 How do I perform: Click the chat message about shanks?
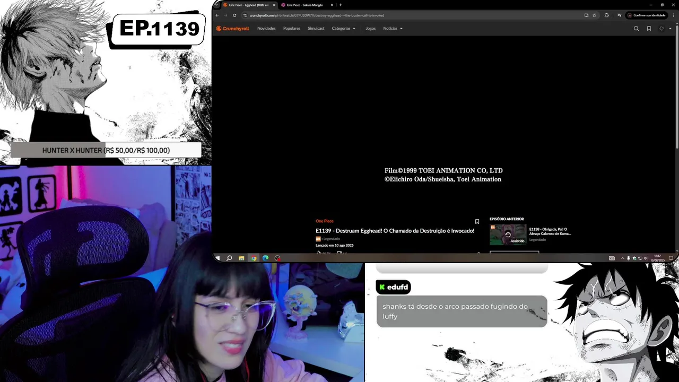(x=462, y=311)
